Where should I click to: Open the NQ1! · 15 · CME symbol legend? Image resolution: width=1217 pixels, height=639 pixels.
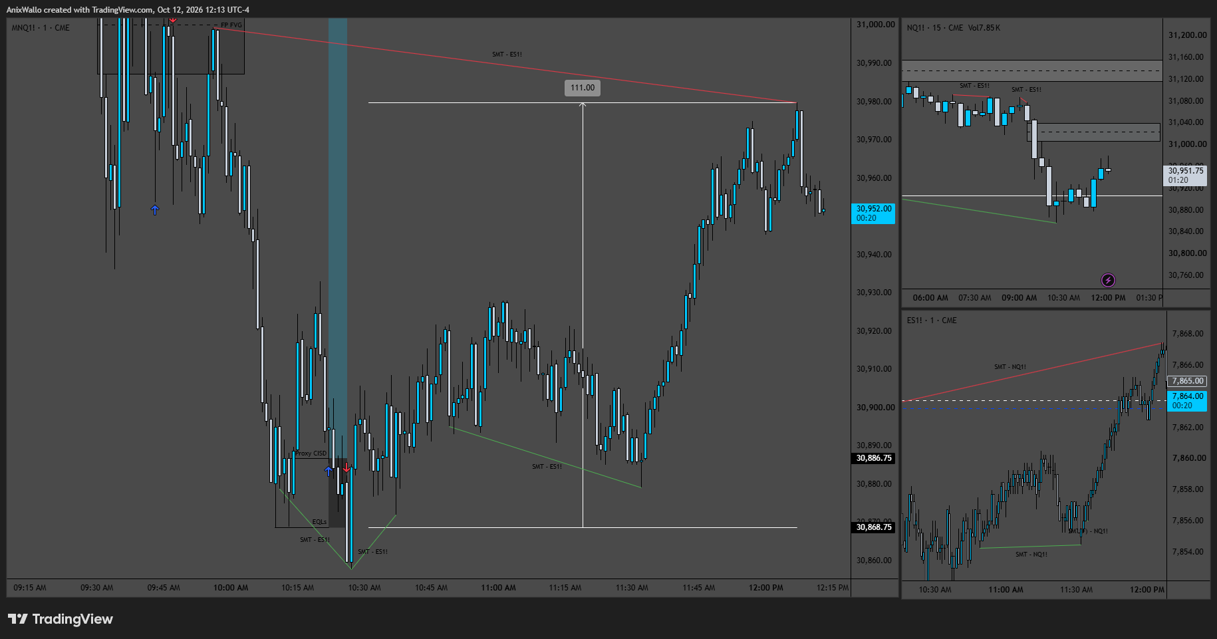[x=936, y=28]
